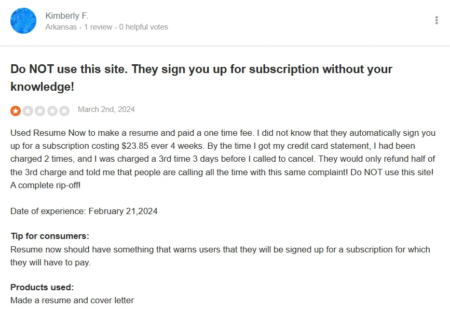Open the reviewer name Kimberly F.
450x311 pixels.
pyautogui.click(x=66, y=16)
